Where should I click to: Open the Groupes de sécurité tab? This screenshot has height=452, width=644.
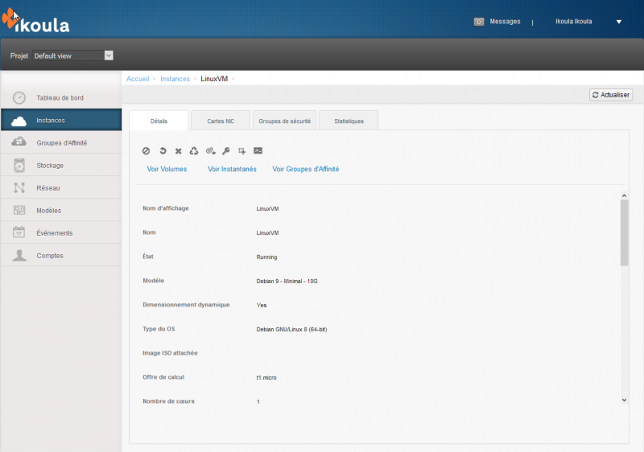(285, 121)
